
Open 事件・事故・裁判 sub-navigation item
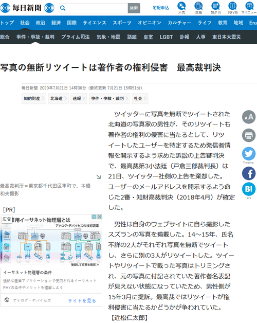click(35, 37)
